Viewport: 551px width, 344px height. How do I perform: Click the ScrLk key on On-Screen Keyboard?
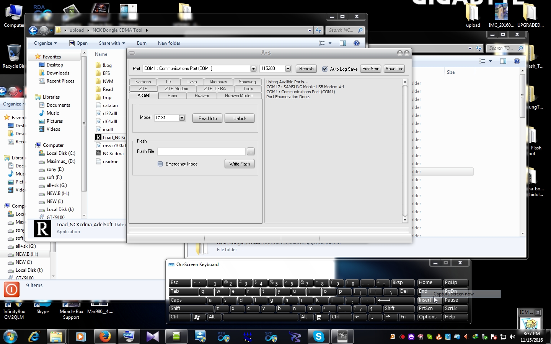456,308
